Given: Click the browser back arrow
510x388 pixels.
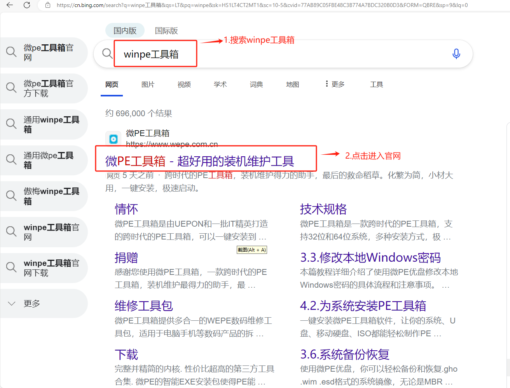Looking at the screenshot, I should click(x=10, y=5).
